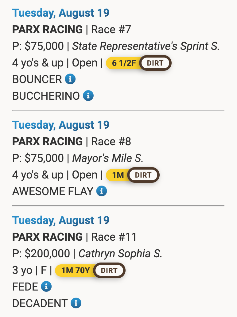Screen dimensions: 237x317
Task: Click the DIRT badge for Race #7
Action: [155, 63]
